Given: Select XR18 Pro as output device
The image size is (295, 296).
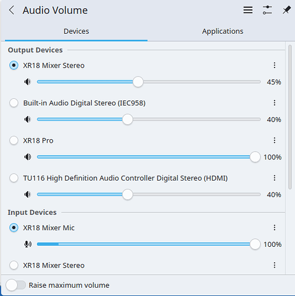Looking at the screenshot, I should point(14,140).
